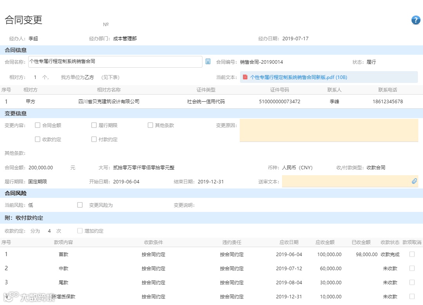Screen dimensions: 423x305
Task: Check the 其他条款 change checkbox
Action: point(150,125)
